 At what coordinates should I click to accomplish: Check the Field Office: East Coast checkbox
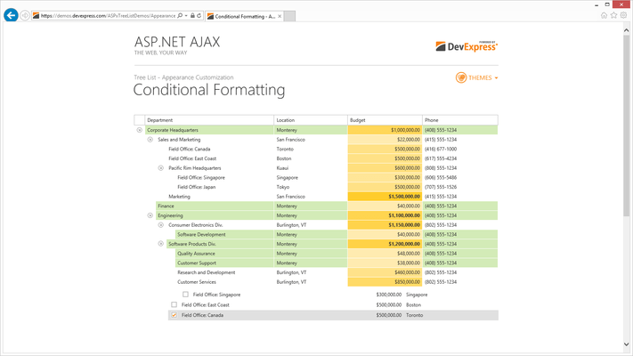coord(174,304)
